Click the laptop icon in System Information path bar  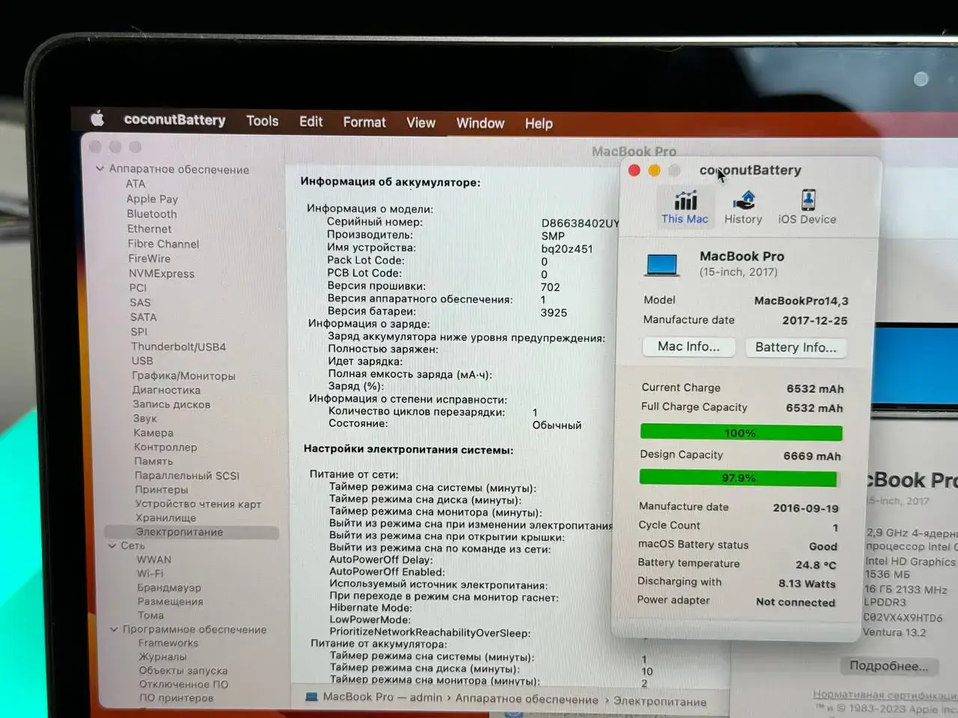point(312,696)
